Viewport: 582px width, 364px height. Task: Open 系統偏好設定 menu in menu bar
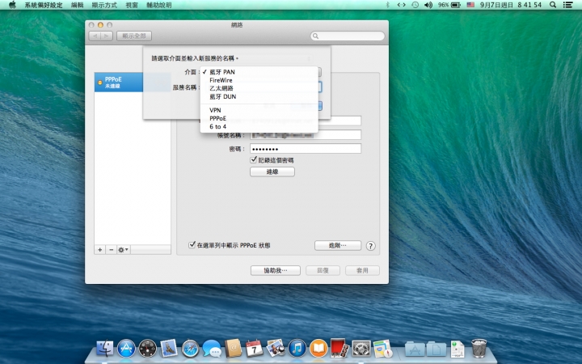pos(44,5)
